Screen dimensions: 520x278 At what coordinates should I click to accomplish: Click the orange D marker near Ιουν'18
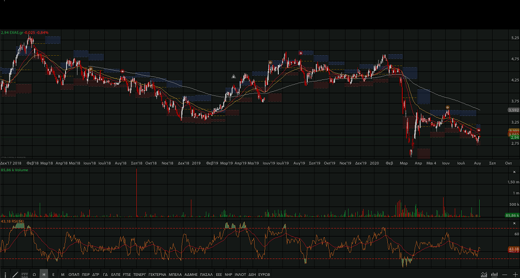coord(90,69)
